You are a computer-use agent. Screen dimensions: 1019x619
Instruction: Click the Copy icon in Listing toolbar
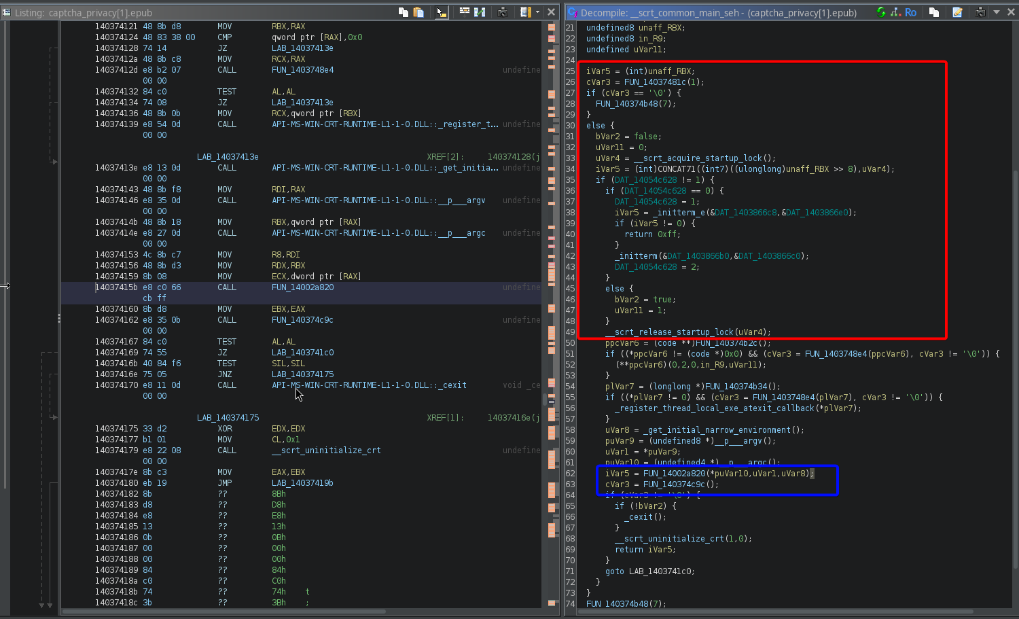coord(404,12)
